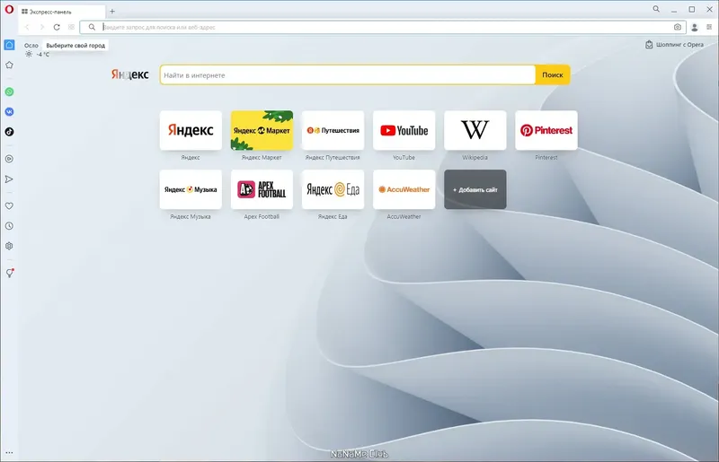
Task: Open the Яндекс Маркет tile
Action: 262,130
